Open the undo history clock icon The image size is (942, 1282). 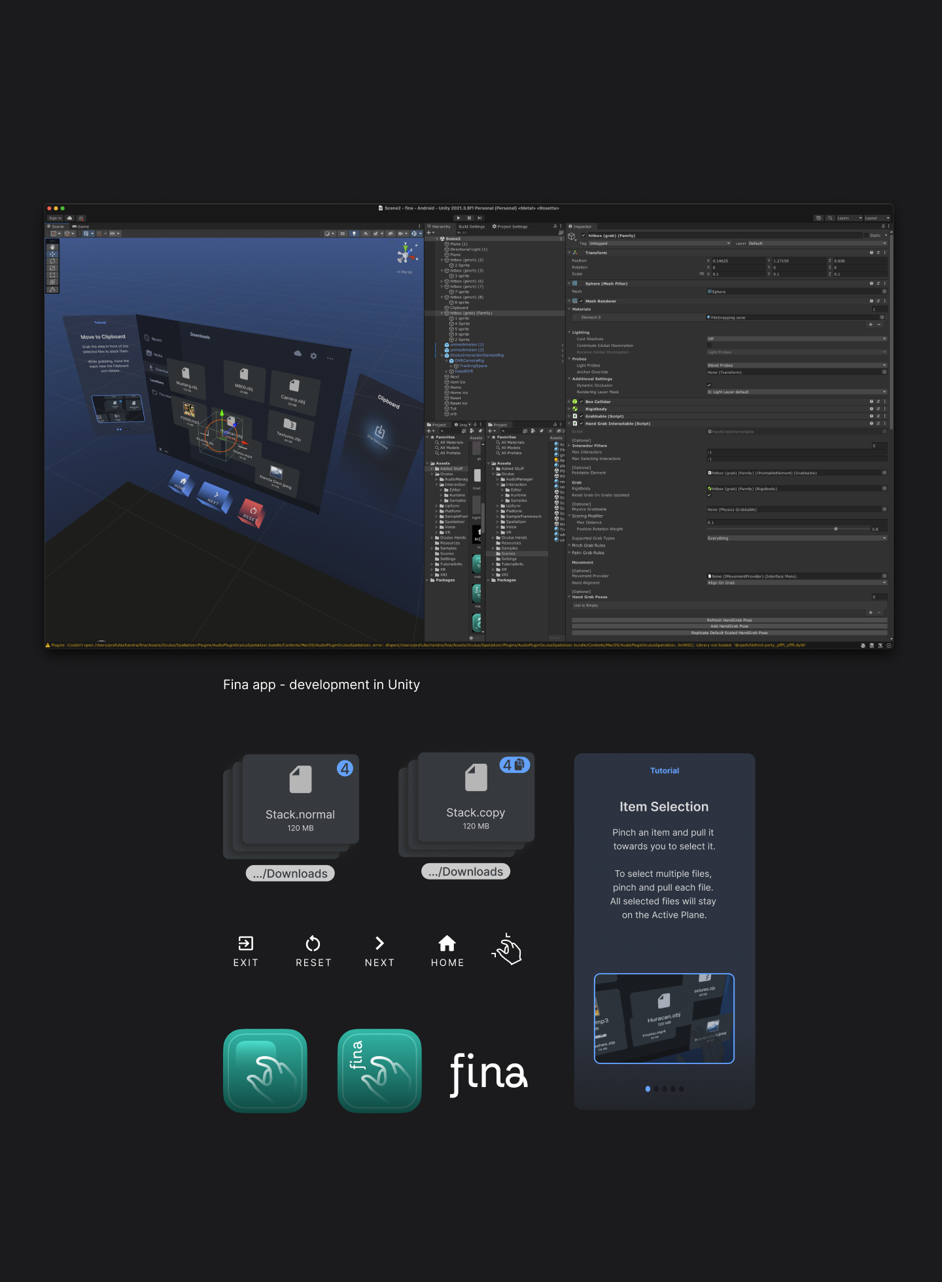(x=818, y=218)
